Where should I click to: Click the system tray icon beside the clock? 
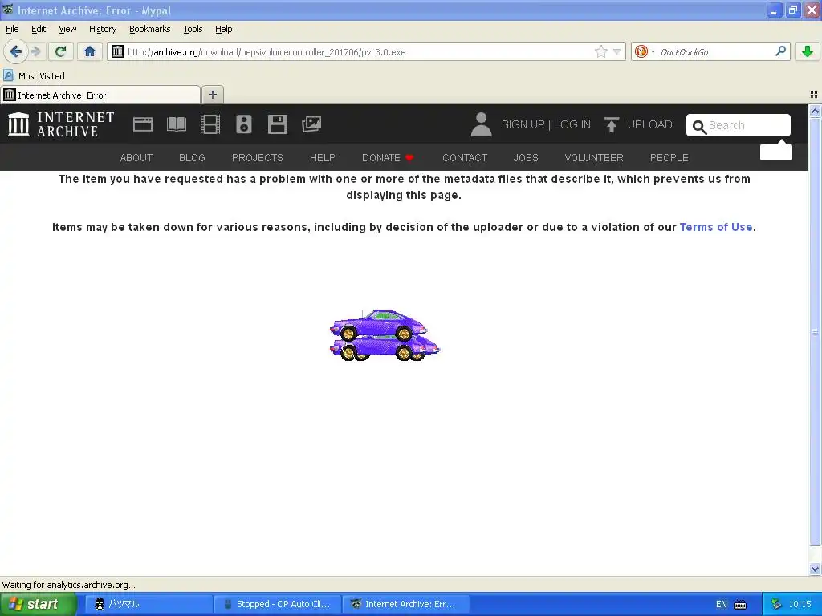point(776,604)
